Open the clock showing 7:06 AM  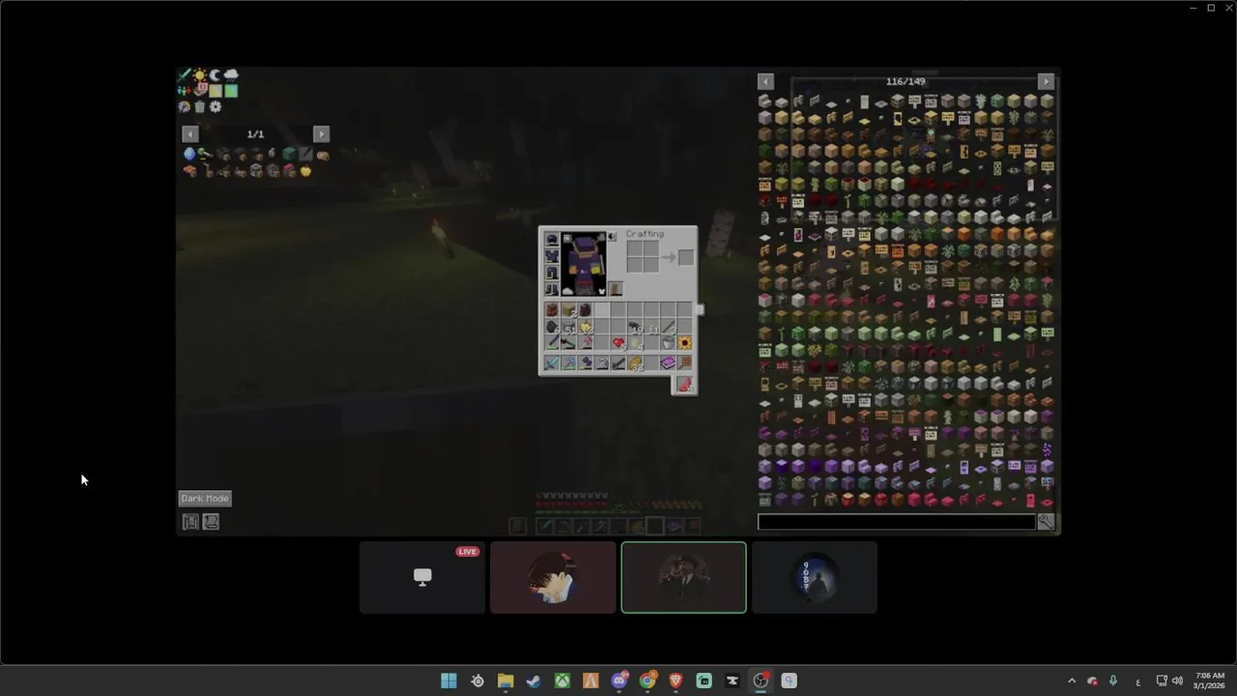coord(1210,681)
